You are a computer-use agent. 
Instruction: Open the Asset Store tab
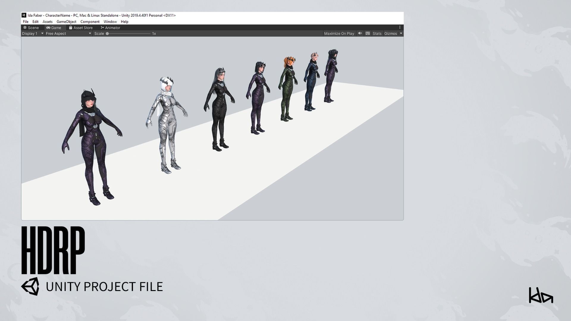[x=81, y=28]
